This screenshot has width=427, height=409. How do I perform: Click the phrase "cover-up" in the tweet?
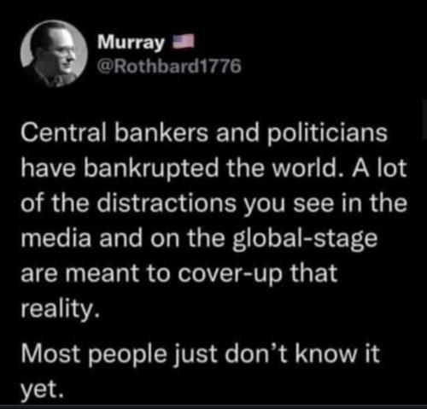click(x=230, y=274)
